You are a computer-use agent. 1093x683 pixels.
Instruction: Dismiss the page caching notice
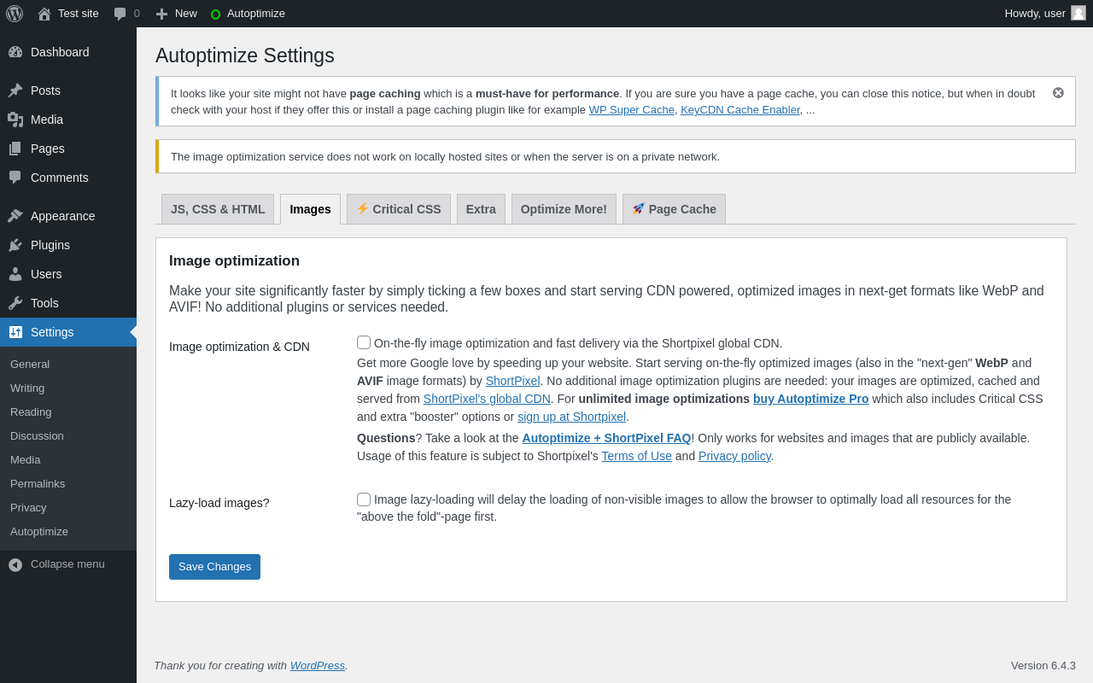(x=1058, y=92)
